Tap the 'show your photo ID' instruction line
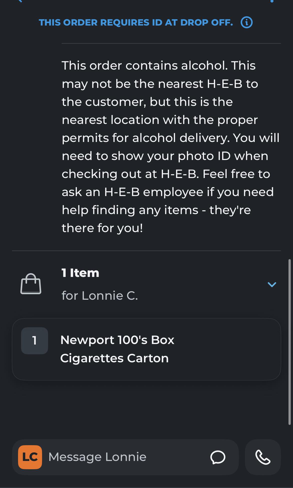This screenshot has width=293, height=488. pyautogui.click(x=165, y=156)
